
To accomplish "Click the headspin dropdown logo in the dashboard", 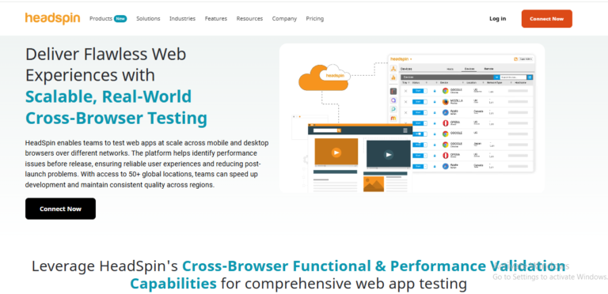I will (x=401, y=58).
